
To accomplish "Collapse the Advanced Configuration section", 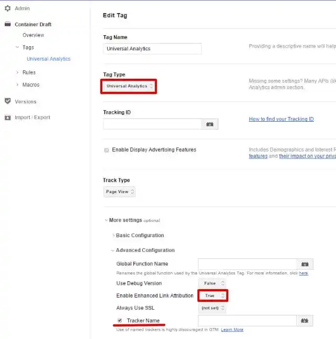I will 144,250.
